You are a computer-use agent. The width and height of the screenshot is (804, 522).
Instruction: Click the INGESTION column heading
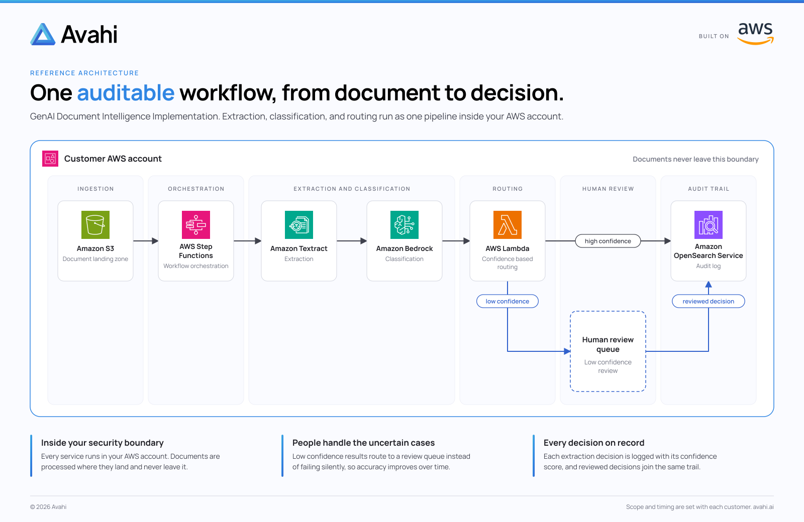[95, 189]
